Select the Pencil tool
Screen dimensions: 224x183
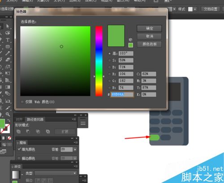coord(8,53)
